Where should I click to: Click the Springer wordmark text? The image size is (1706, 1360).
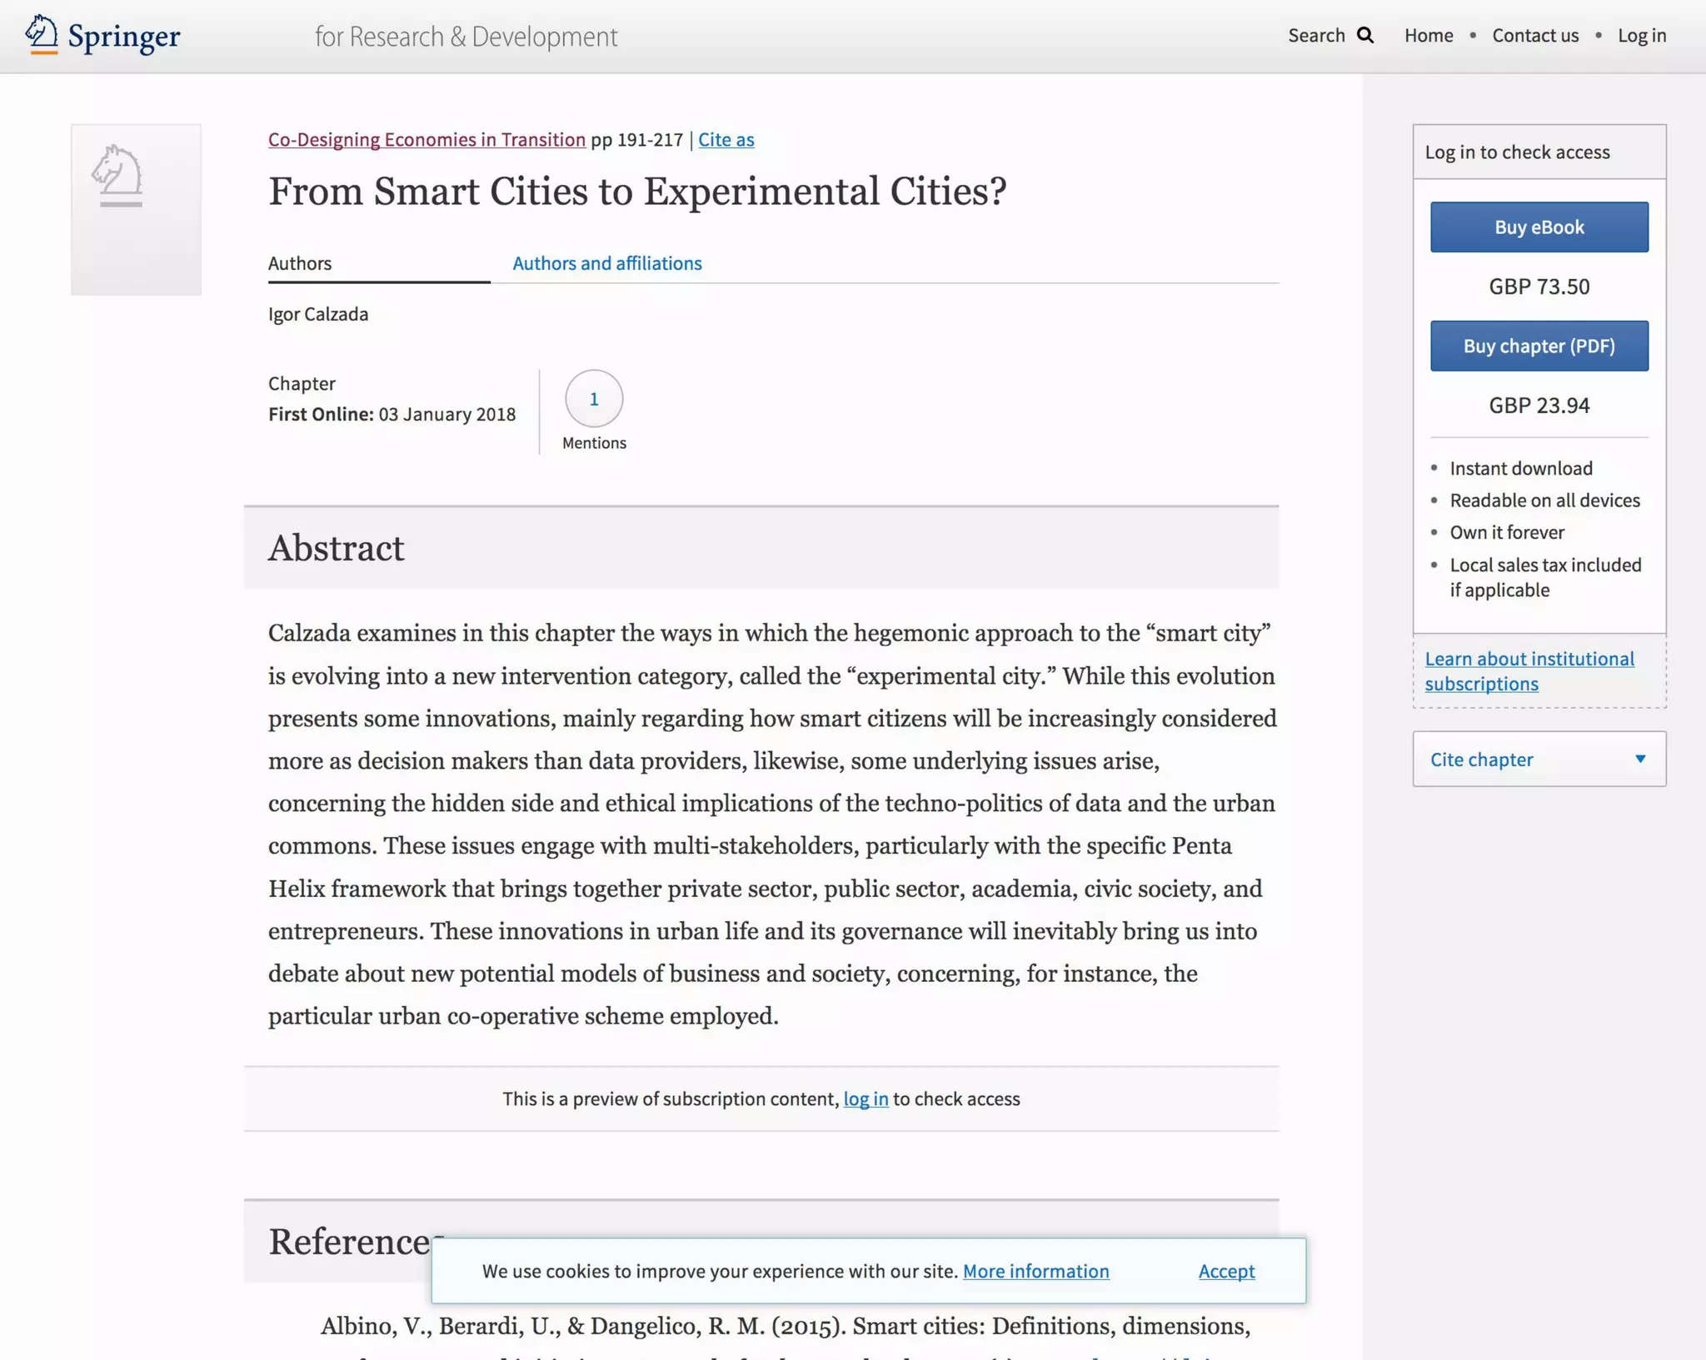124,37
